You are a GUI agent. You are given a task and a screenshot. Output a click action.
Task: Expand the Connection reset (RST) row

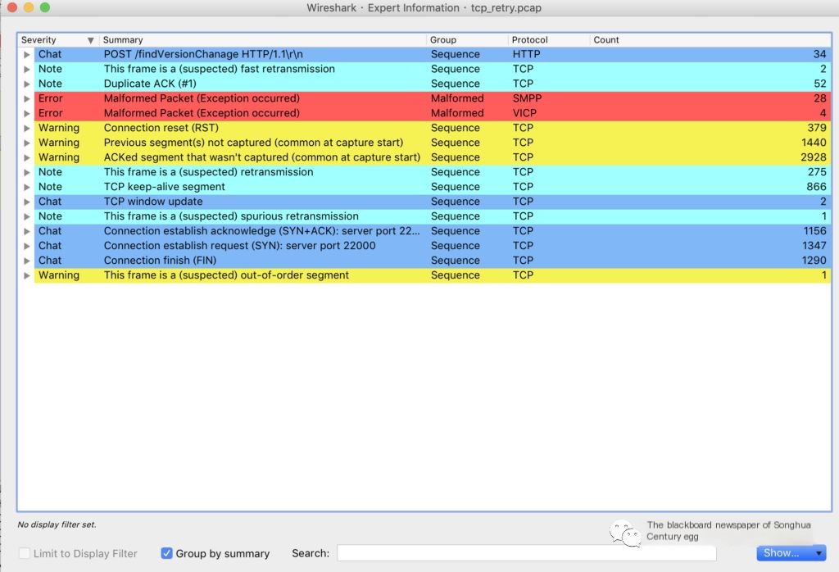coord(27,128)
